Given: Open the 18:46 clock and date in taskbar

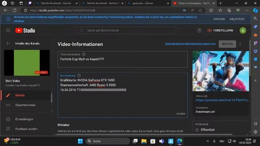Looking at the screenshot, I should pyautogui.click(x=245, y=141).
